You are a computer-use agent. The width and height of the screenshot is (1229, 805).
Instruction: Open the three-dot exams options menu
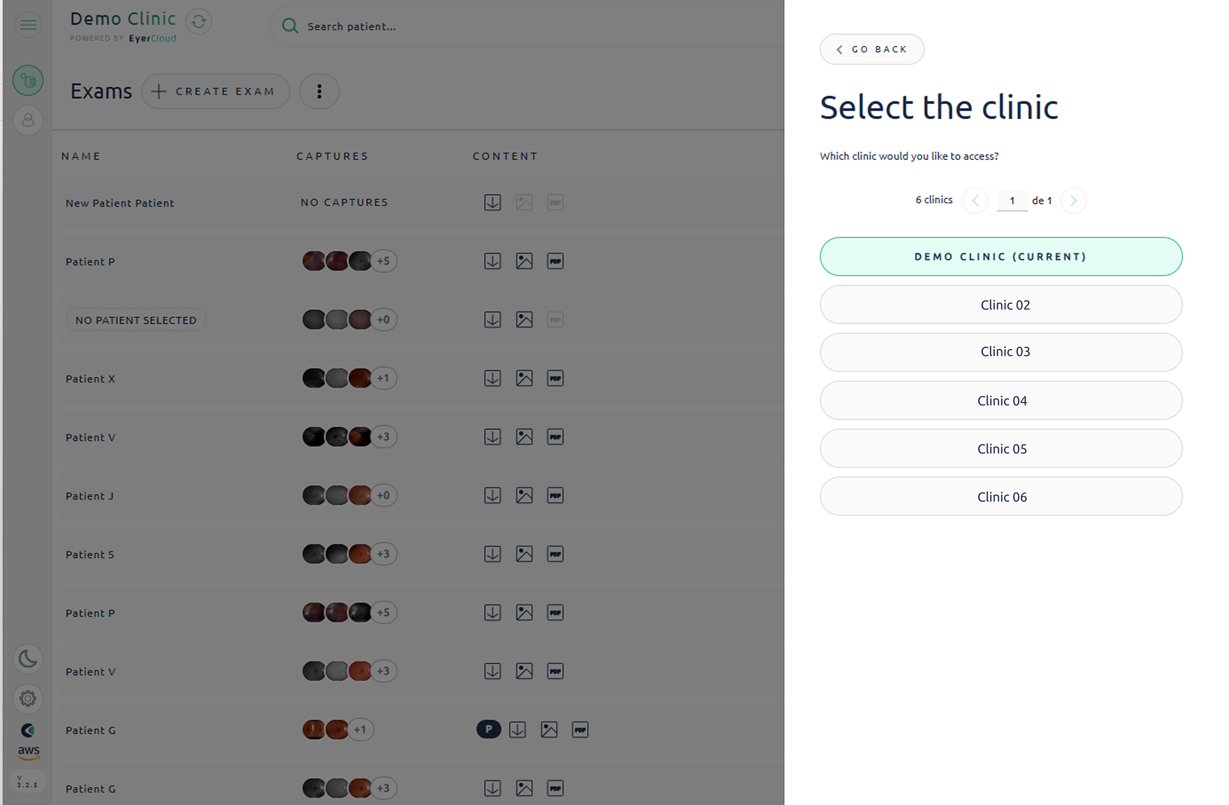tap(319, 91)
